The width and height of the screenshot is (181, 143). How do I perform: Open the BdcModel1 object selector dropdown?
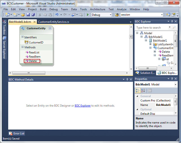tap(175, 84)
